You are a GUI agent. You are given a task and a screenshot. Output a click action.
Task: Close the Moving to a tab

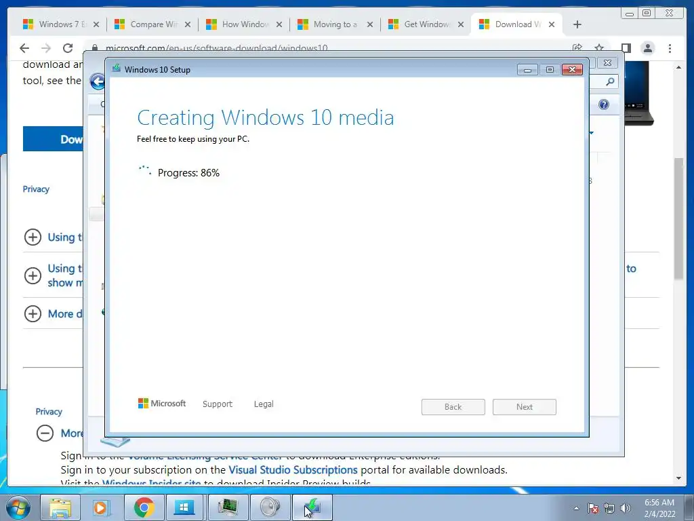coord(370,24)
